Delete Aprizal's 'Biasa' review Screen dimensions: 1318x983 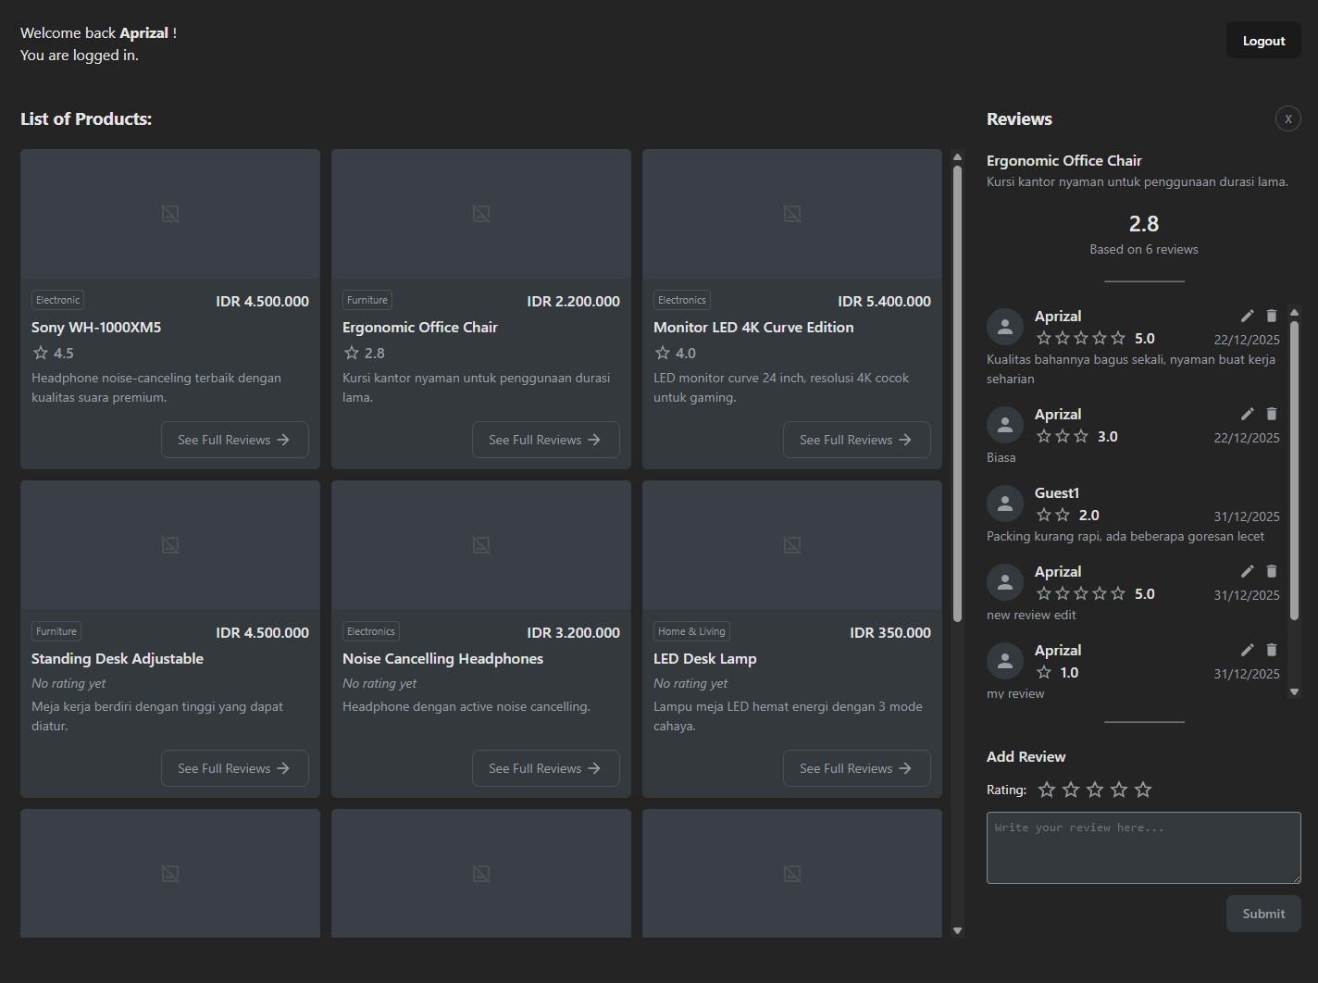click(1272, 414)
